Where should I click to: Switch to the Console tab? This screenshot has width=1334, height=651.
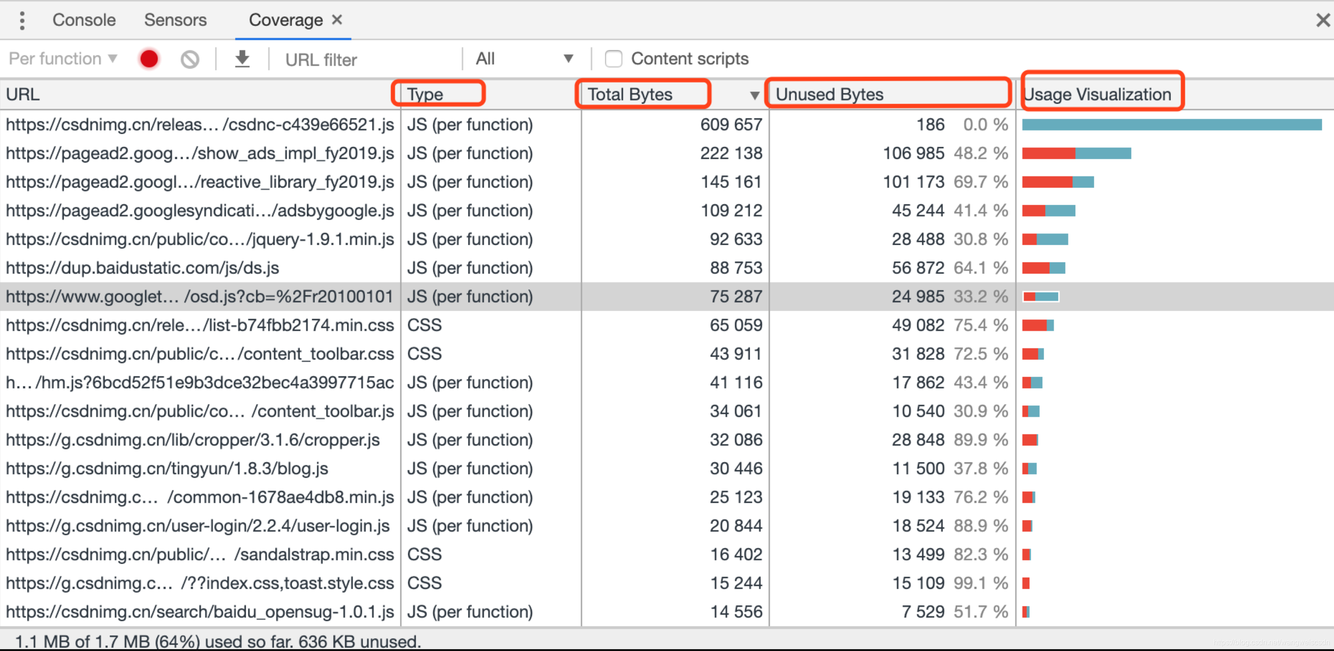pyautogui.click(x=84, y=20)
